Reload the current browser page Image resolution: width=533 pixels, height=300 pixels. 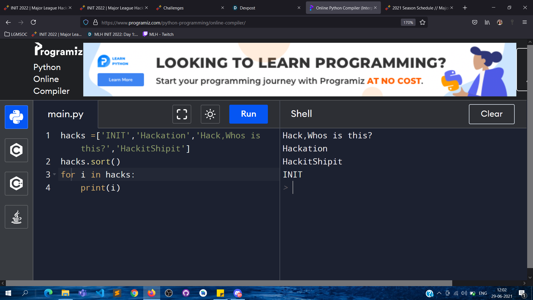33,22
